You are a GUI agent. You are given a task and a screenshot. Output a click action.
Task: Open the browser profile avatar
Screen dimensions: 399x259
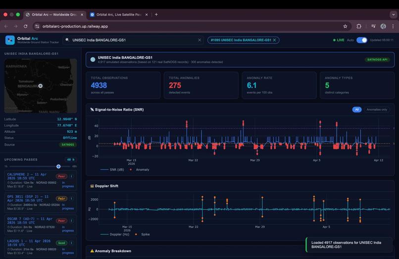(383, 26)
